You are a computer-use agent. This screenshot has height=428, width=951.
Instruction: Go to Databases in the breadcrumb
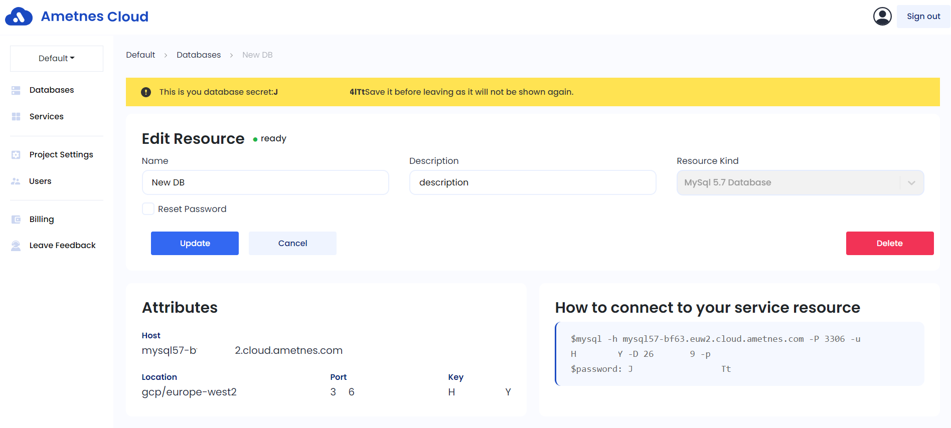(199, 55)
